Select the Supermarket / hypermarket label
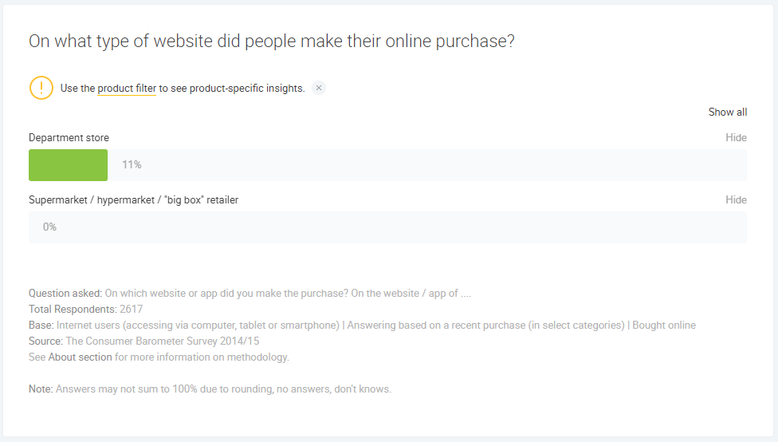This screenshot has height=442, width=778. point(133,200)
